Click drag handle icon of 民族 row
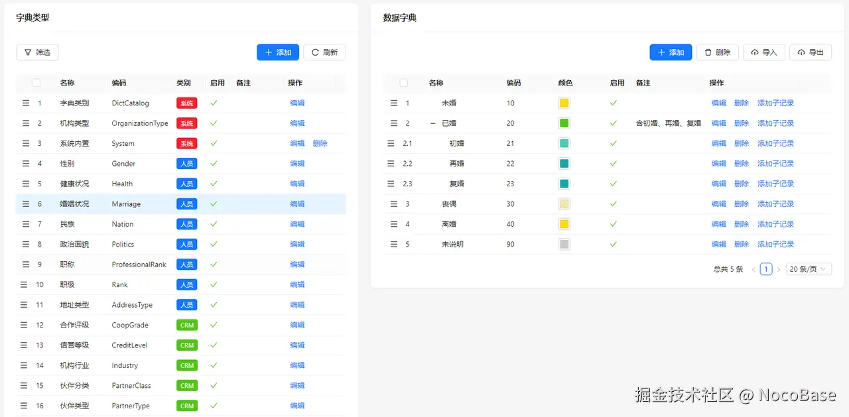This screenshot has width=849, height=417. coord(26,224)
